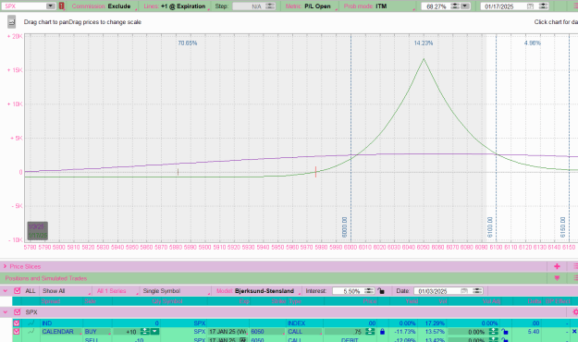The height and width of the screenshot is (342, 578).
Task: Open the CALL type dropdown
Action: point(304,332)
